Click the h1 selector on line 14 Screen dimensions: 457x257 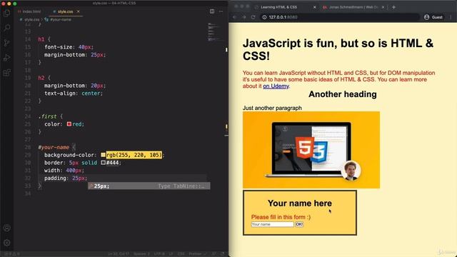(41, 39)
